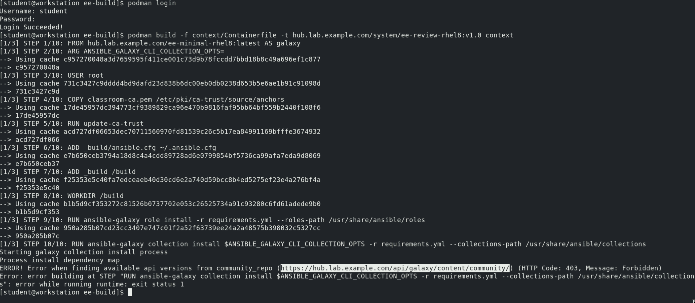Click the "HTTP Code: 403, Message: Forbidden" text
The height and width of the screenshot is (303, 695).
tap(590, 268)
